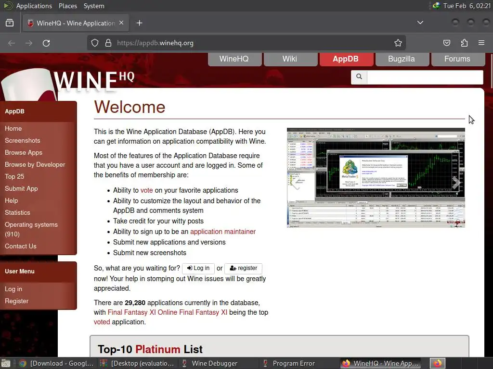Image resolution: width=493 pixels, height=369 pixels.
Task: Open Submit App in the sidebar
Action: tap(21, 188)
